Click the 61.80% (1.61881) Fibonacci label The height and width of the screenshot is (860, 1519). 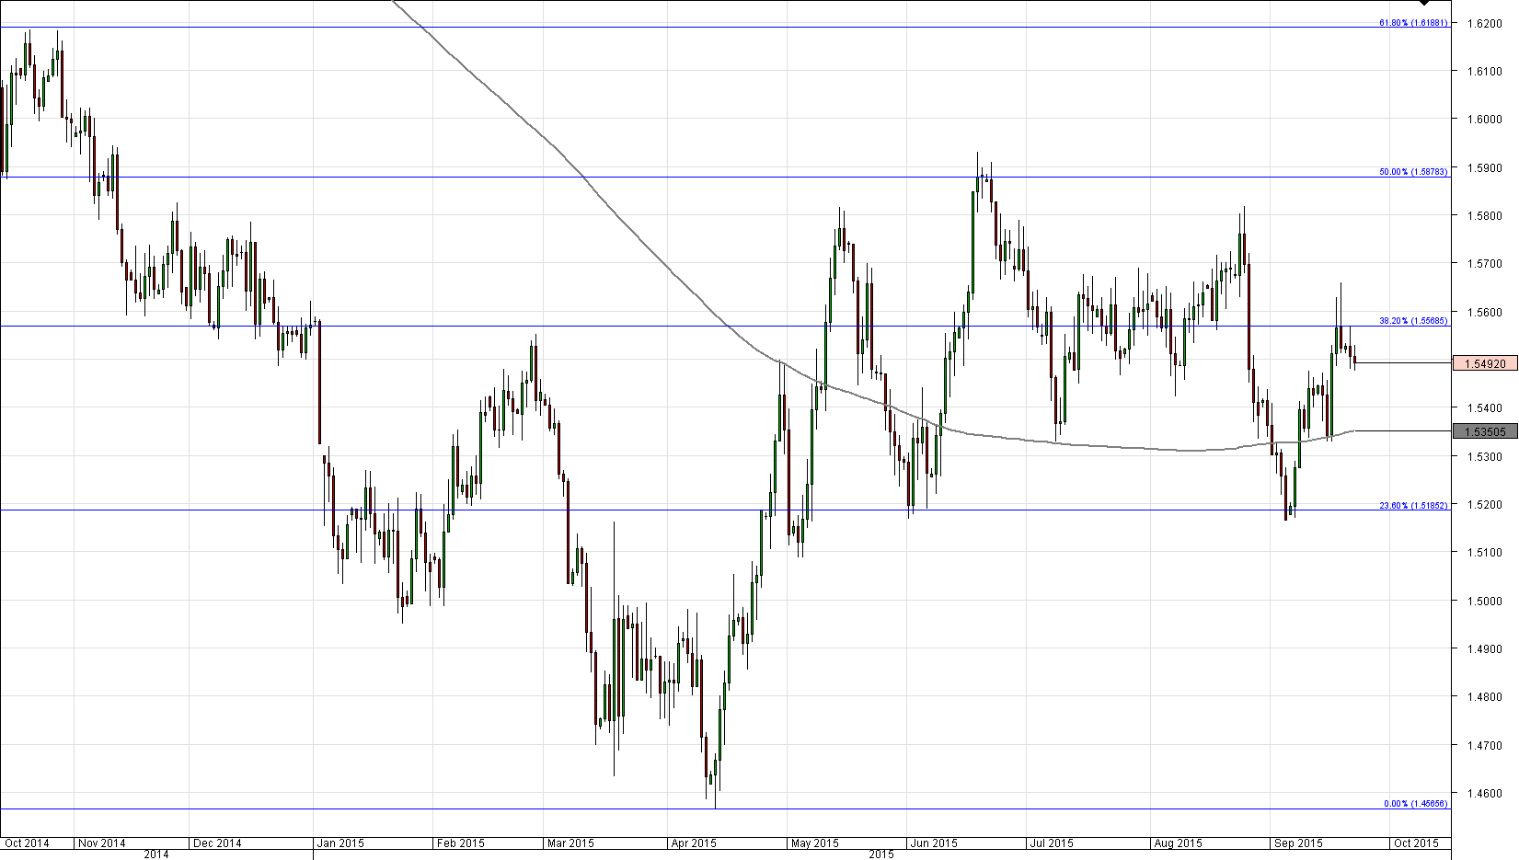tap(1413, 22)
